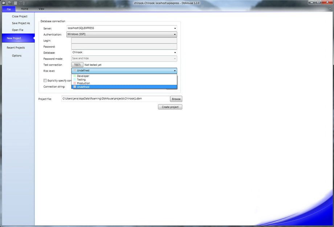Switch to the View tab

pos(41,9)
